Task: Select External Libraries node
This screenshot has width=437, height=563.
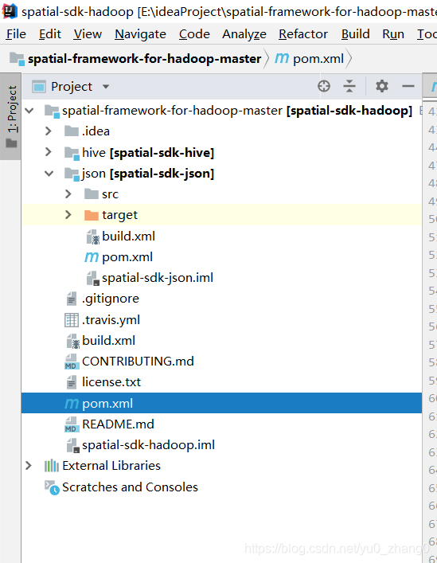Action: 111,466
